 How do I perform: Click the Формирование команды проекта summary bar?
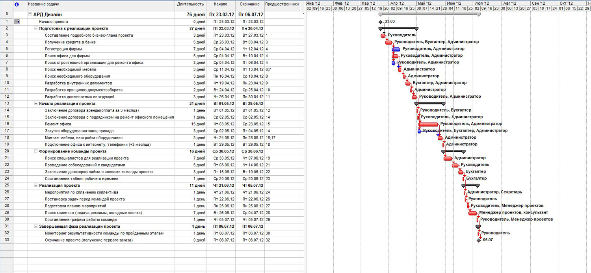point(453,151)
